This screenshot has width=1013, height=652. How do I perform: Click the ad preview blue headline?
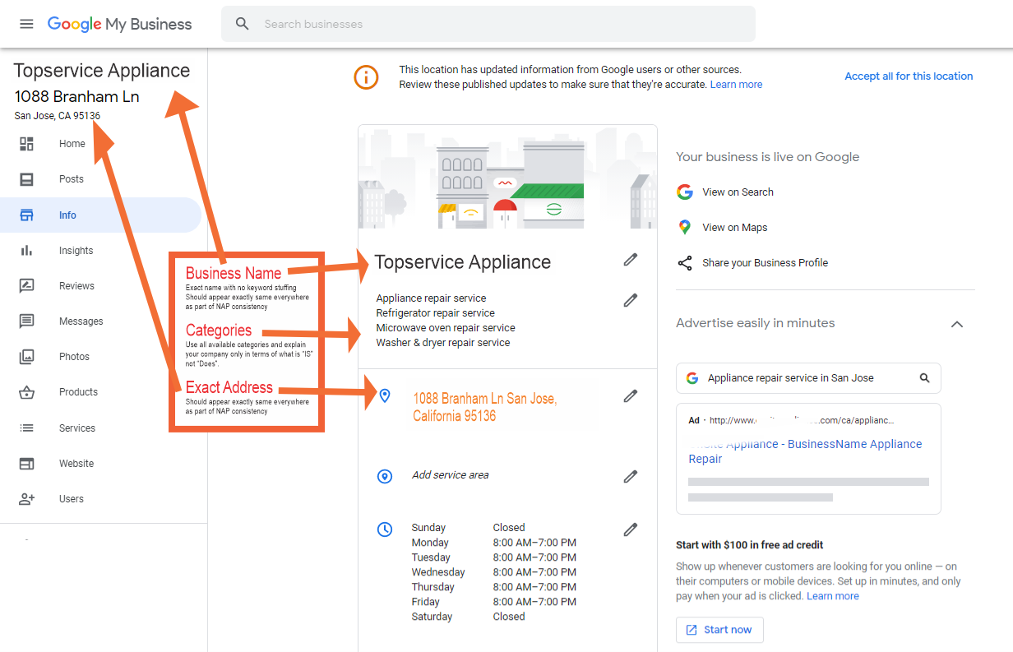(x=806, y=451)
